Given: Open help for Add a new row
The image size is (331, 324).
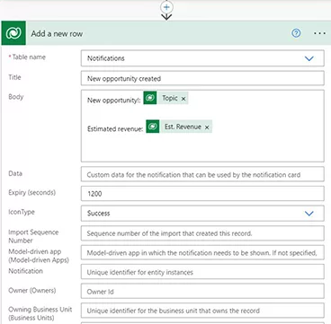Looking at the screenshot, I should click(x=296, y=33).
